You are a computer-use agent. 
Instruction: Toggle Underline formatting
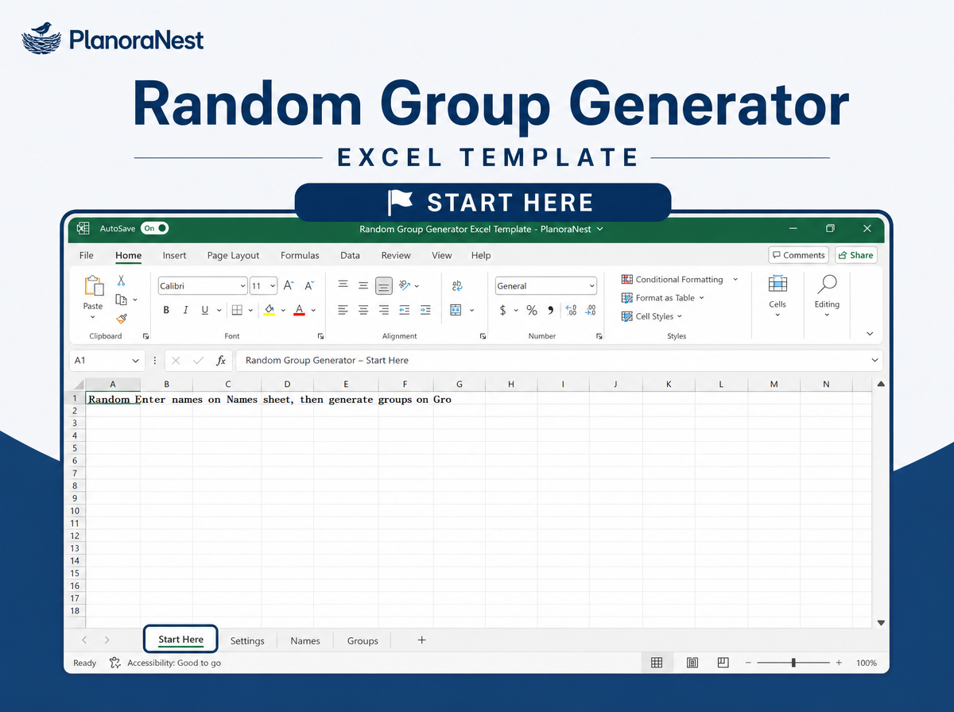[x=205, y=310]
